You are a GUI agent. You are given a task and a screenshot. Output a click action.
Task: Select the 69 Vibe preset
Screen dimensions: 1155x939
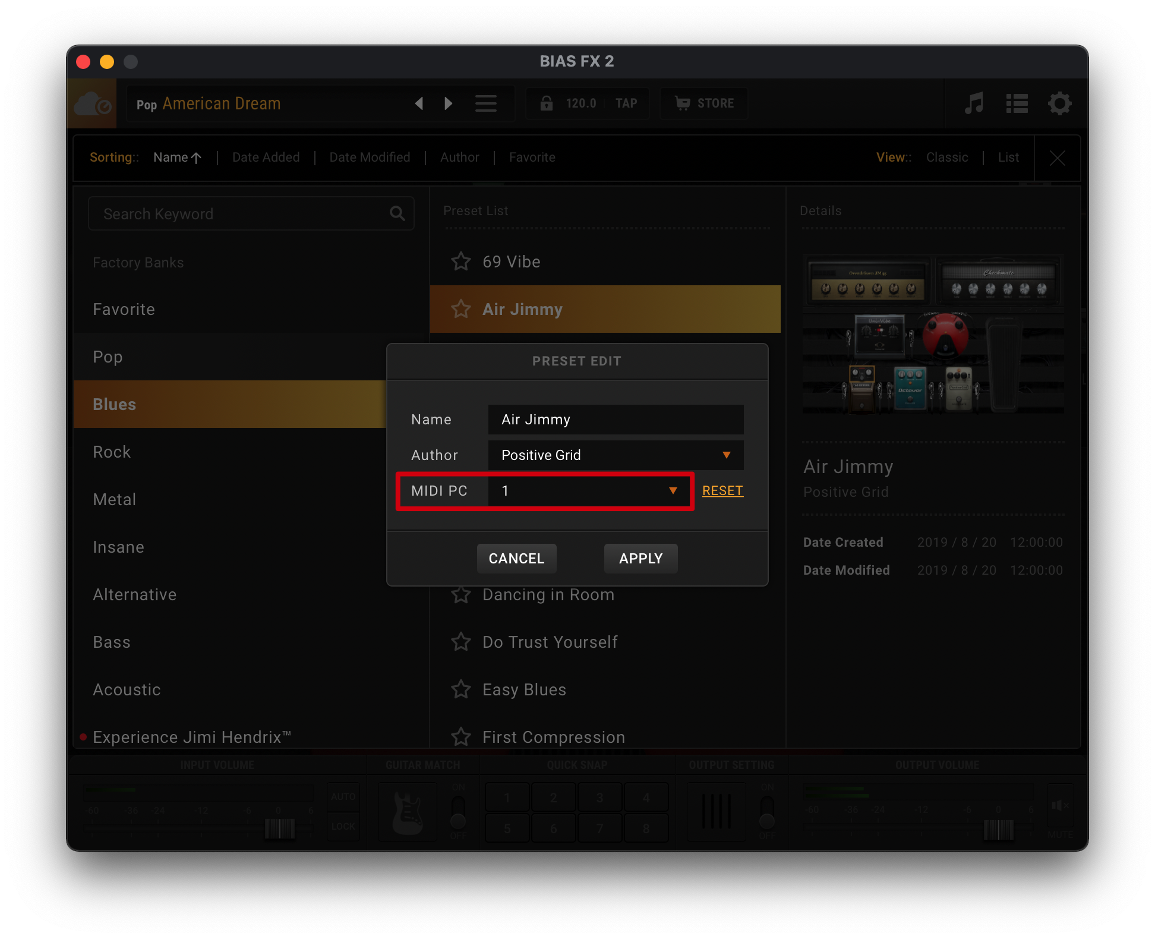[605, 261]
